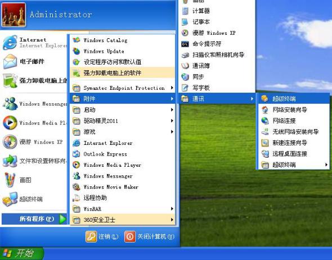Click the 电子邮件 envelope icon
Screen dimensions: 332x260
[10, 61]
